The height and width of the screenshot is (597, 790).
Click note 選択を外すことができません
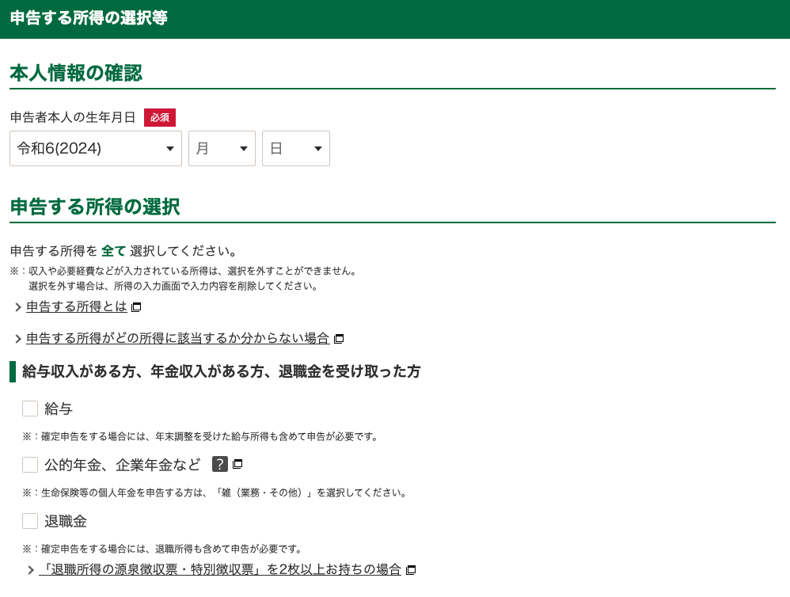pyautogui.click(x=184, y=271)
